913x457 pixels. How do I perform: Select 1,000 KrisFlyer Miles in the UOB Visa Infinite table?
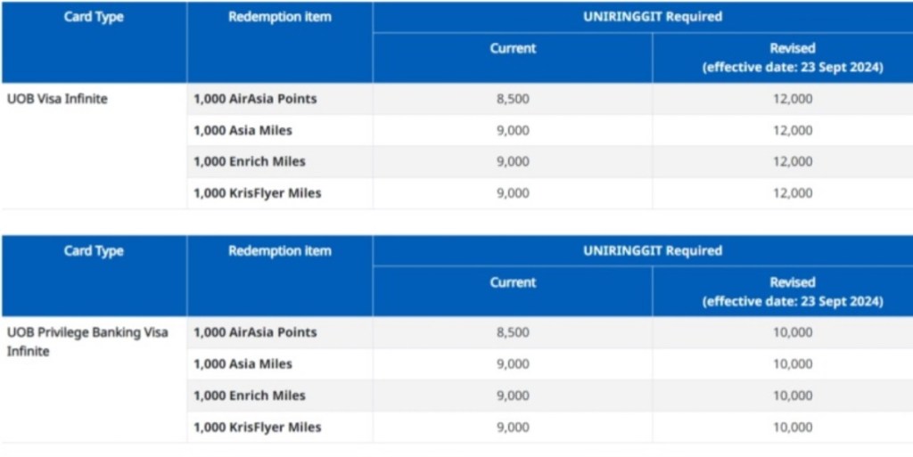[x=257, y=192]
